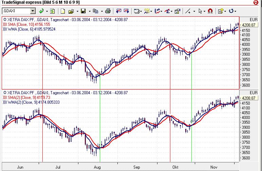Screen dimensions: 262x171
Task: Click the help question mark icon
Action: [x=220, y=11]
